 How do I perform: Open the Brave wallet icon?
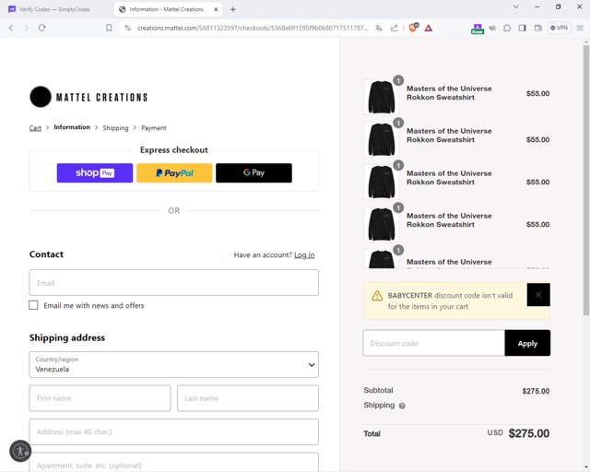coord(538,28)
